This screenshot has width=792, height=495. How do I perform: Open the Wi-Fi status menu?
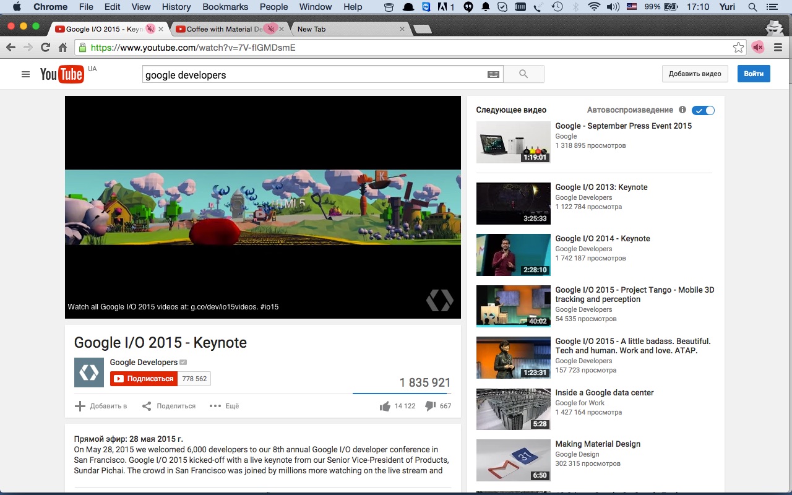pyautogui.click(x=594, y=7)
